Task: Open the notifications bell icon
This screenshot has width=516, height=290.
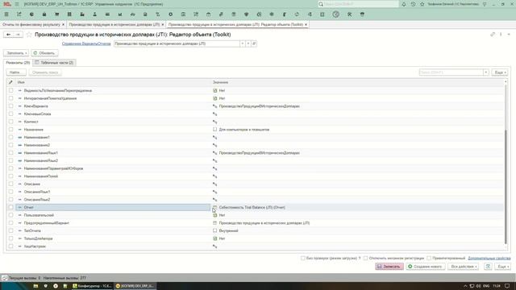Action: [404, 4]
